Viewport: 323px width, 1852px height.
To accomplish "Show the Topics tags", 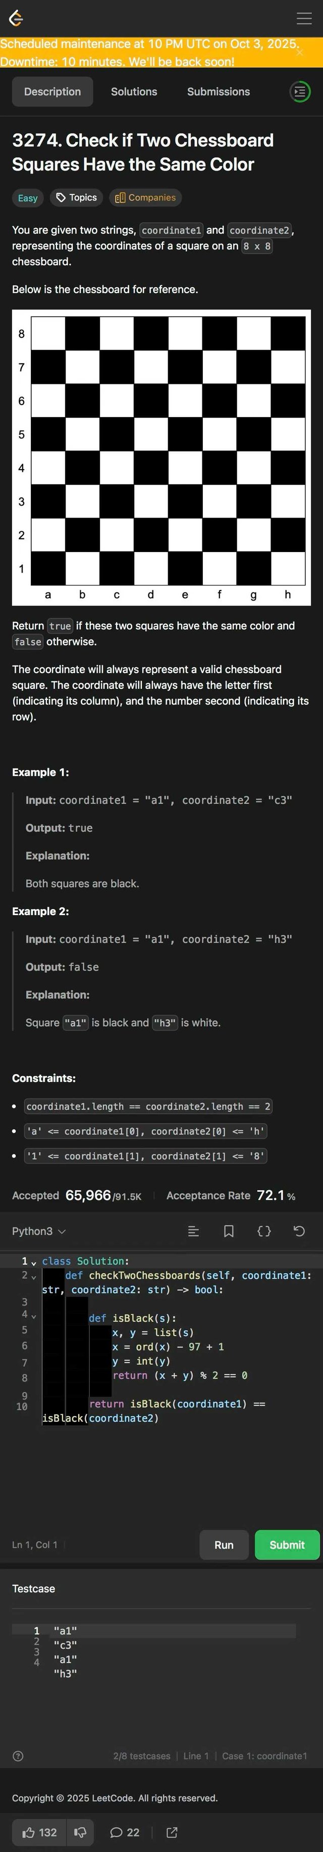I will coord(77,197).
